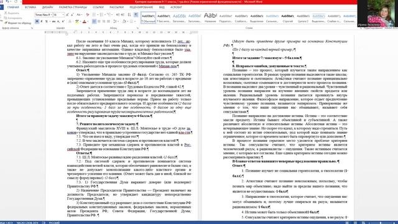This screenshot has width=398, height=224.
Task: Justify paragraph text
Action: [108, 21]
